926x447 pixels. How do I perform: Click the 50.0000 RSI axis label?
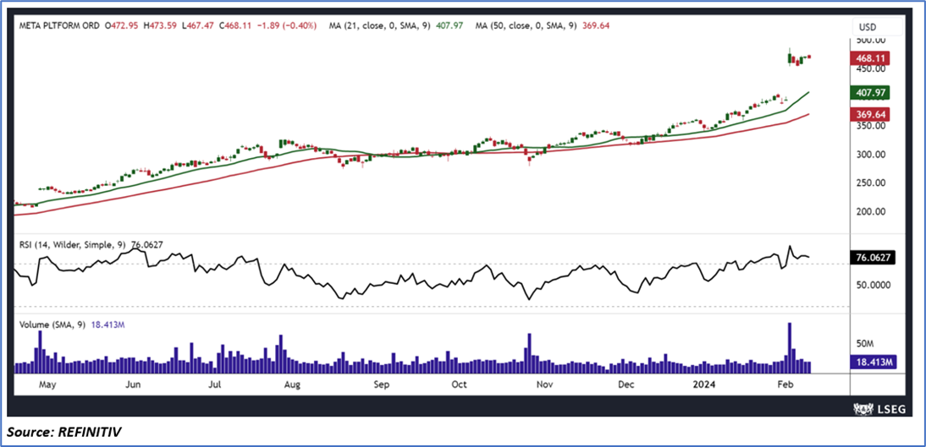(x=873, y=285)
